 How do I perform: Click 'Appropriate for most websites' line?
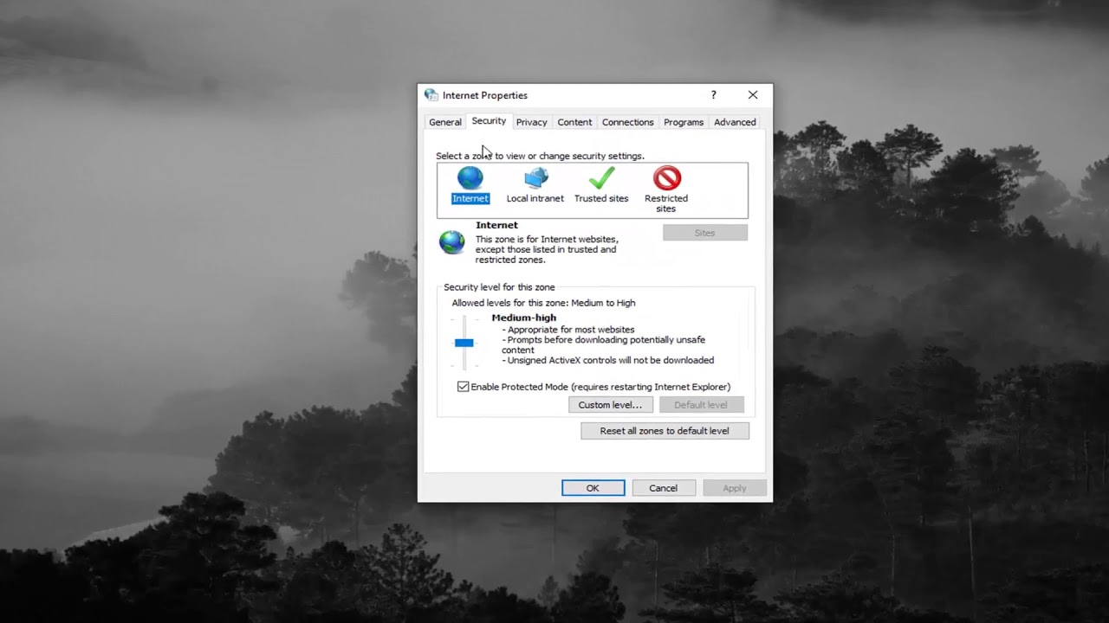(x=568, y=330)
